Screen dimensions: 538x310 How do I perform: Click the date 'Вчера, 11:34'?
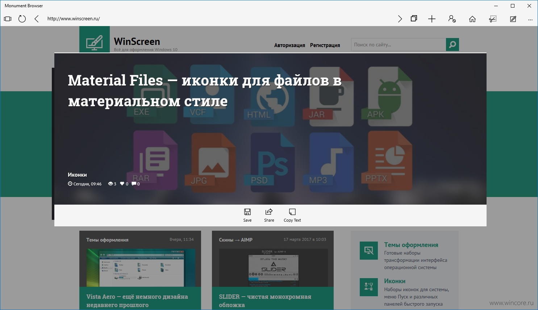click(182, 239)
